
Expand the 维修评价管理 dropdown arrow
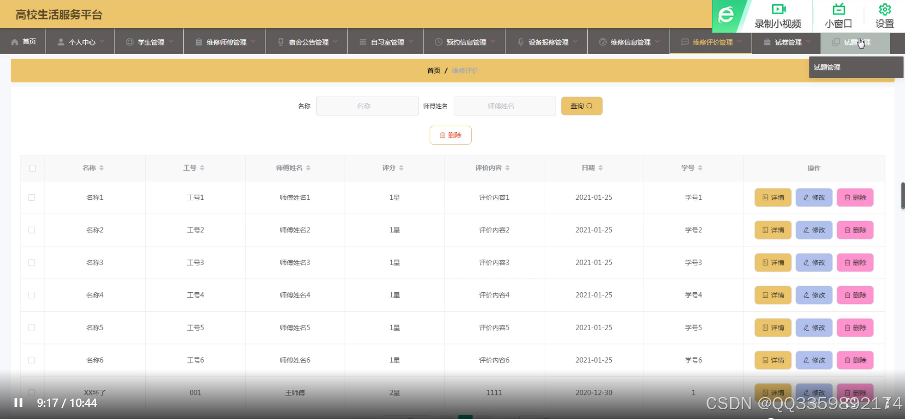point(739,42)
